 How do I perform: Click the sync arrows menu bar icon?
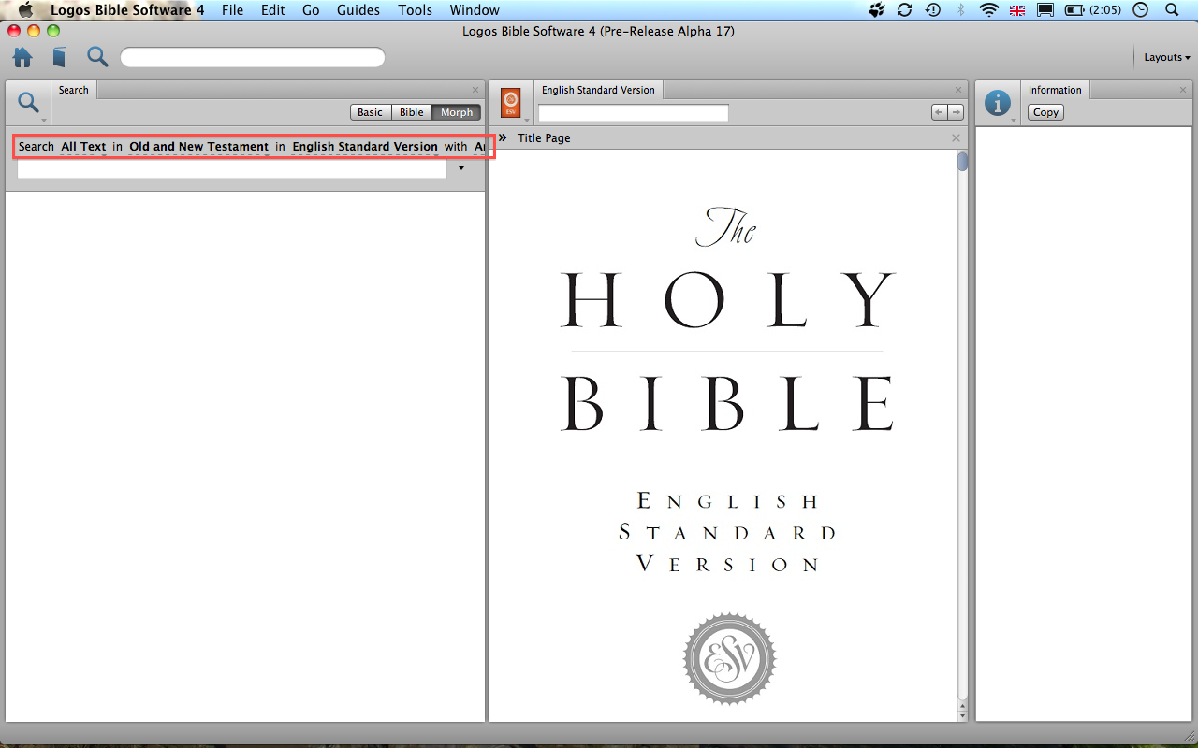click(x=904, y=10)
